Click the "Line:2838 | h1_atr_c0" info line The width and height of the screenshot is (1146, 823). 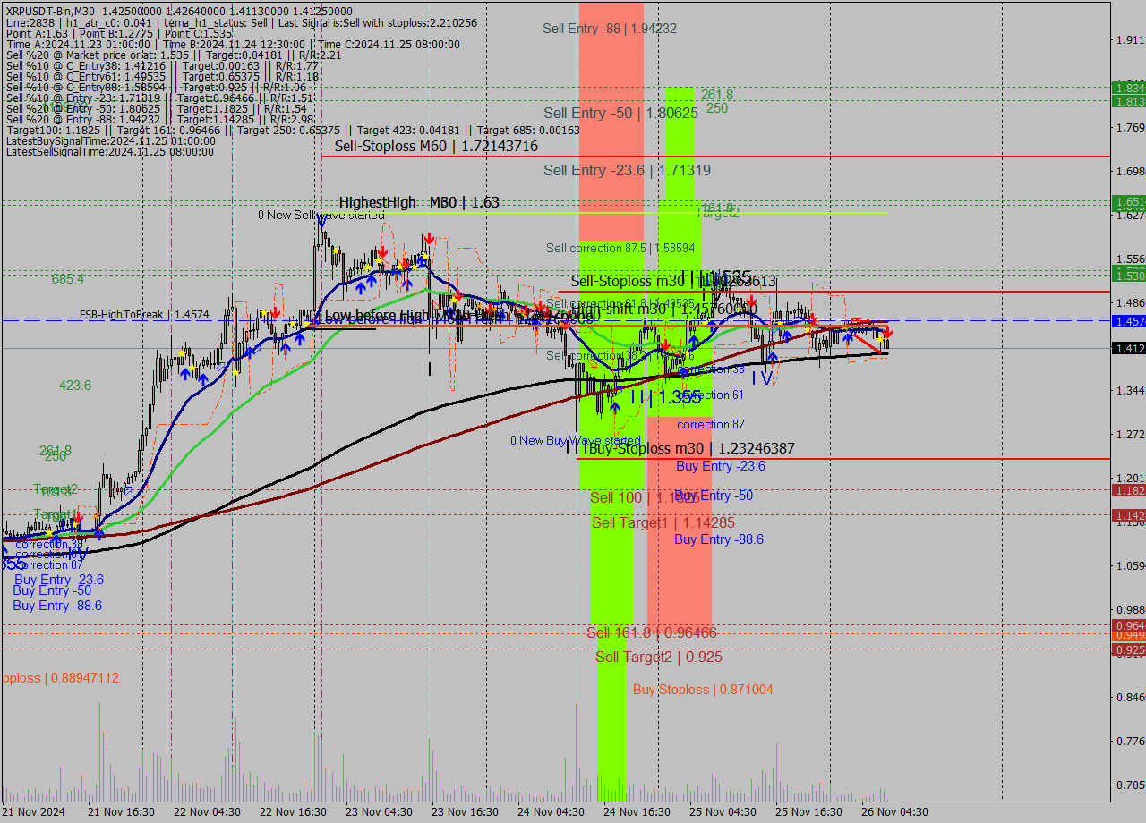click(x=242, y=22)
